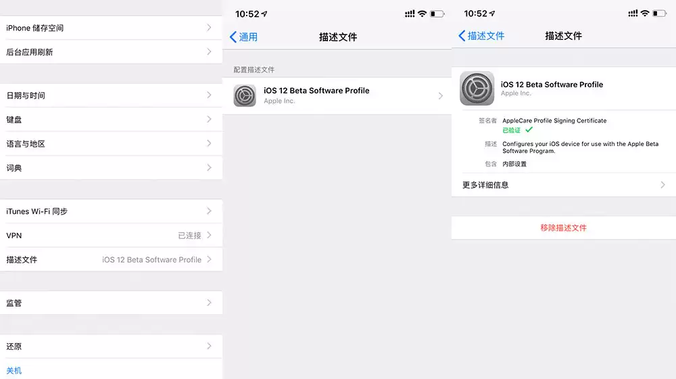Click settings gear icon in profile list row
Viewport: 676px width, 379px height.
[x=245, y=95]
